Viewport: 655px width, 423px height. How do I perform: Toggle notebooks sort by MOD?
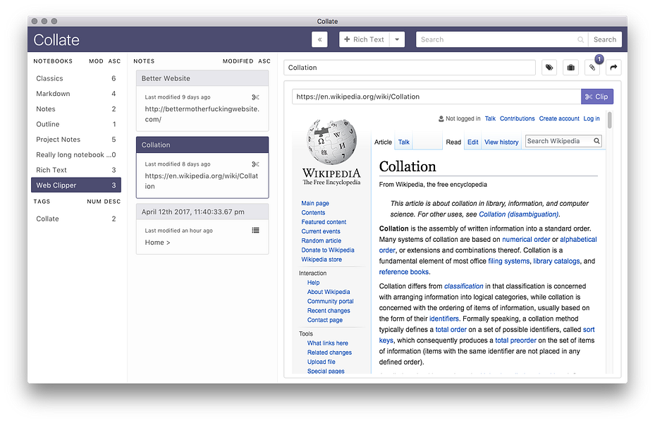96,61
